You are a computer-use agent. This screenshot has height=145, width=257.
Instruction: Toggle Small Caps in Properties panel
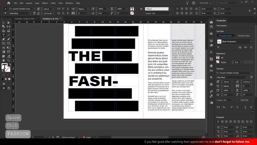click(x=224, y=108)
